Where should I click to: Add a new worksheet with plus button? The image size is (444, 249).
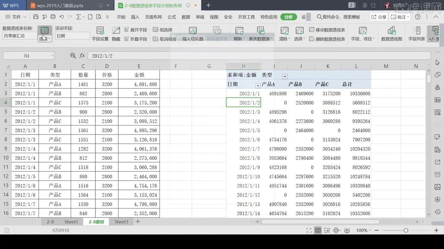point(138,222)
